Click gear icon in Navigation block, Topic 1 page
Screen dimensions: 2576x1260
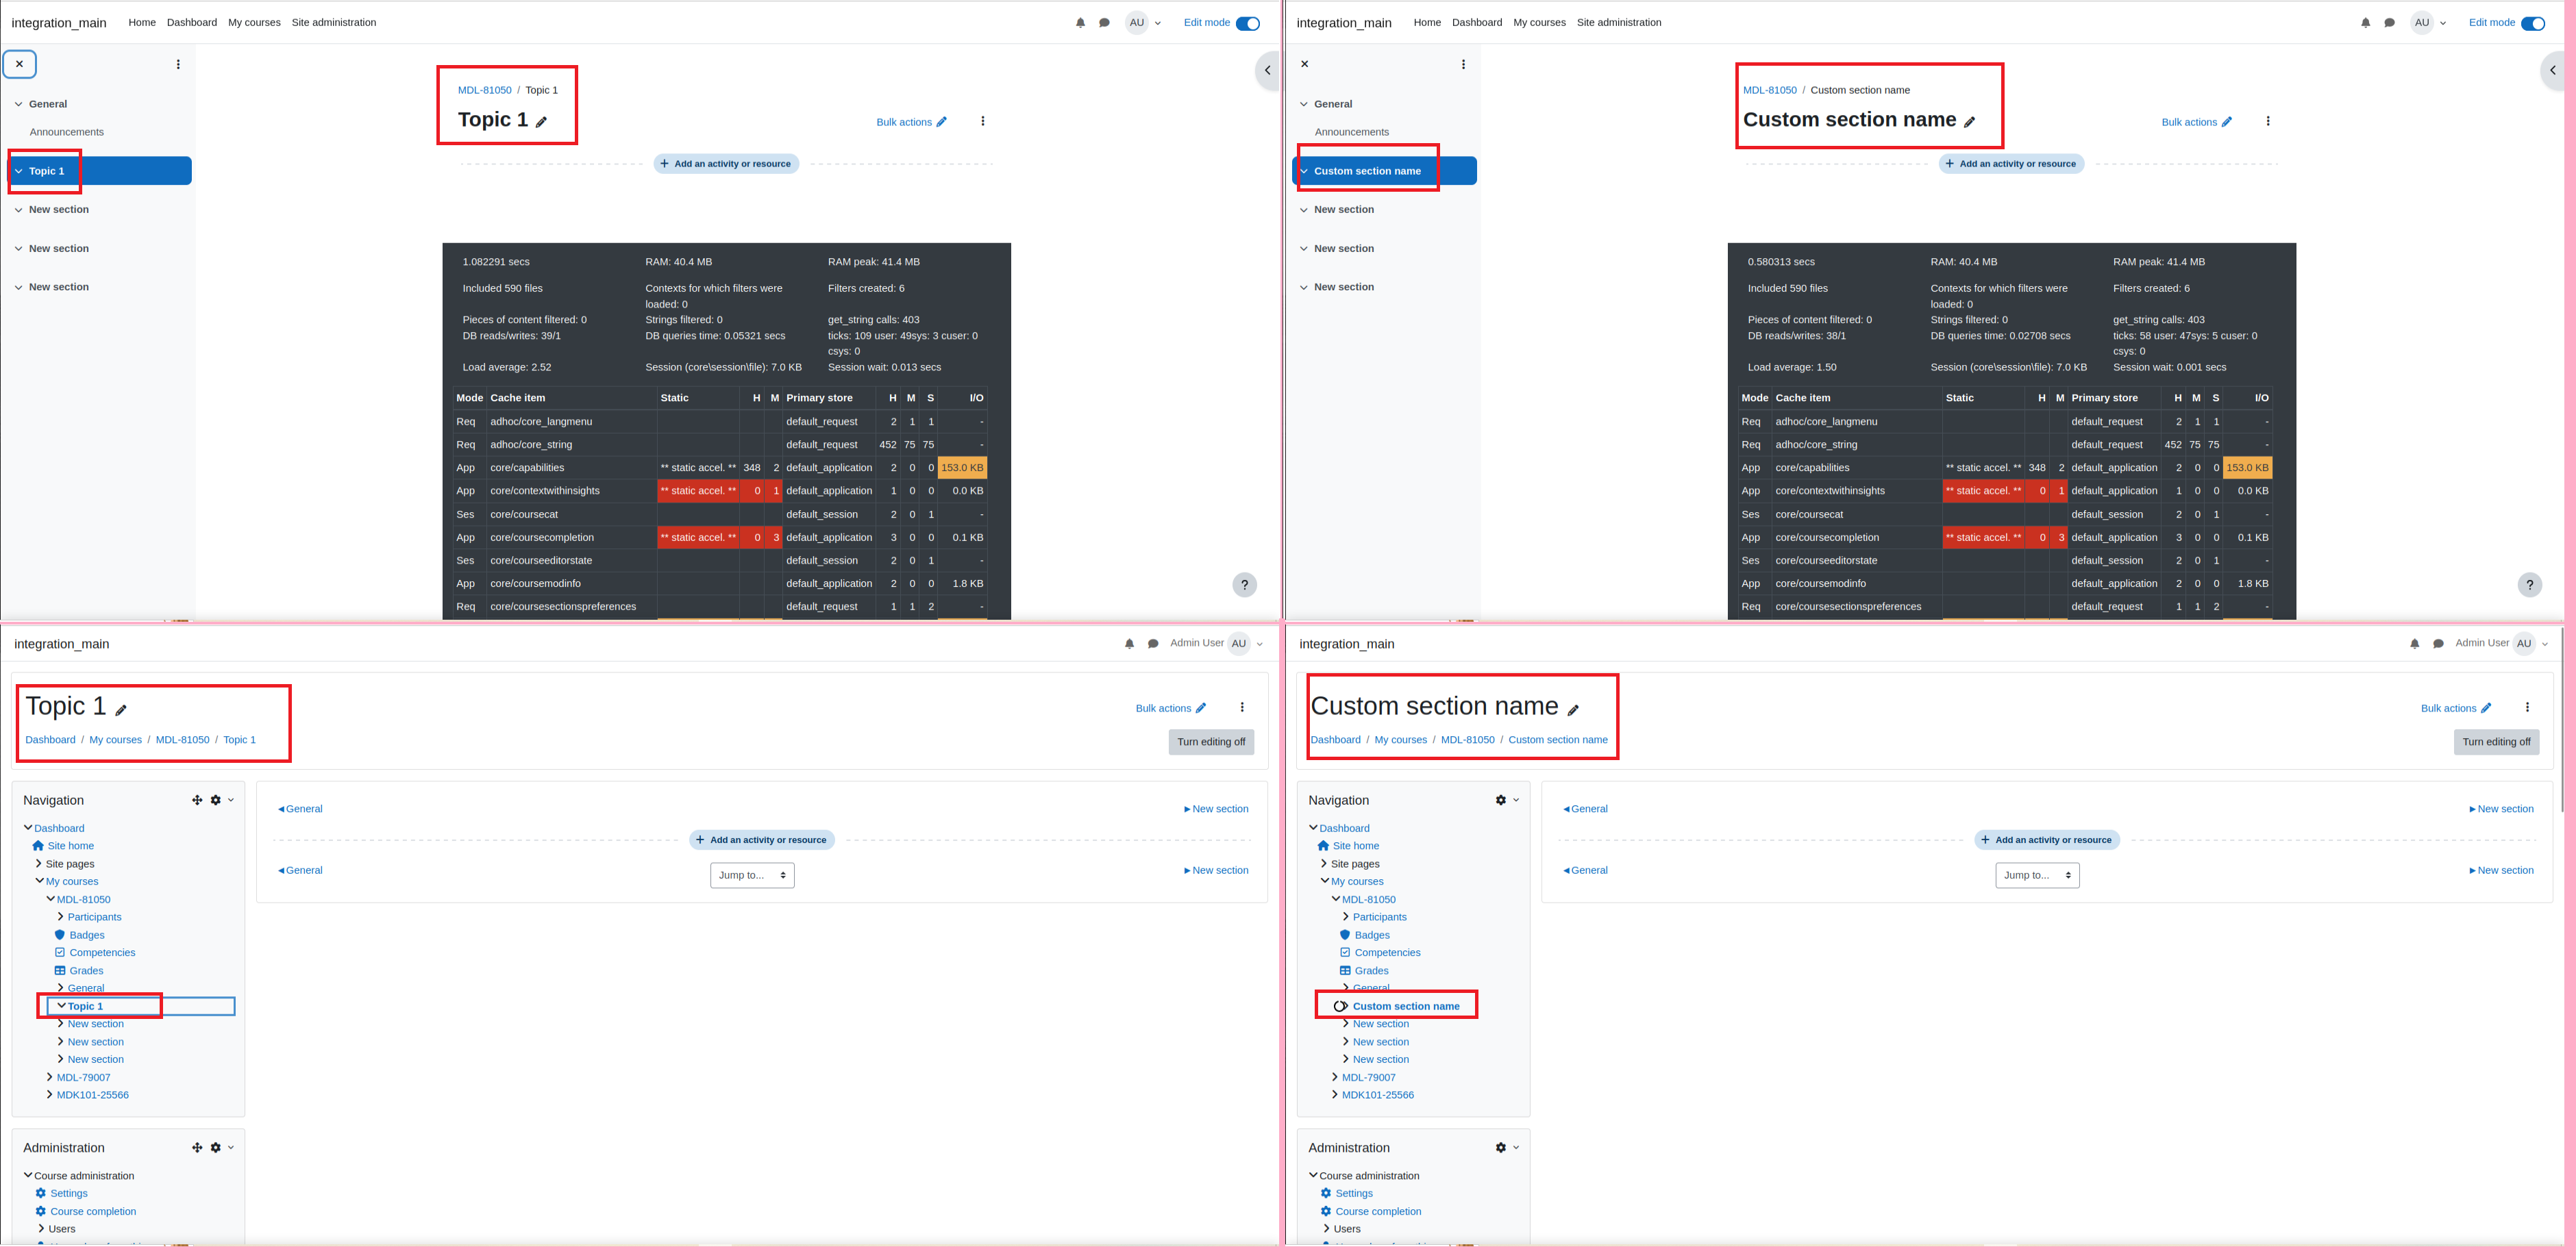click(216, 801)
